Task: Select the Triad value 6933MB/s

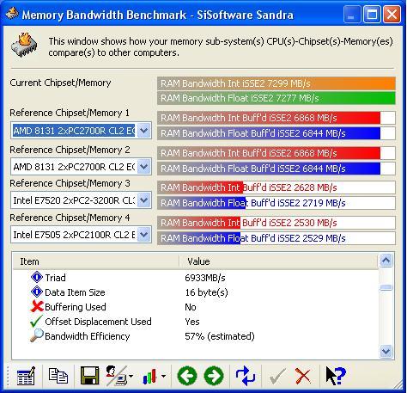Action: click(x=205, y=278)
